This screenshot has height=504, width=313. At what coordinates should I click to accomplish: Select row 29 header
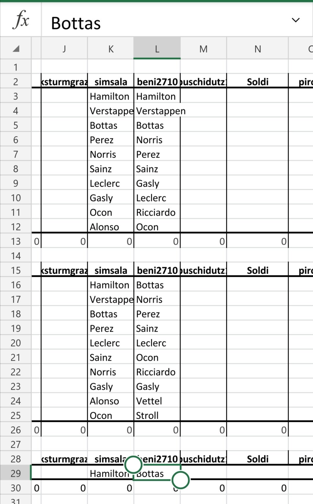pos(16,473)
